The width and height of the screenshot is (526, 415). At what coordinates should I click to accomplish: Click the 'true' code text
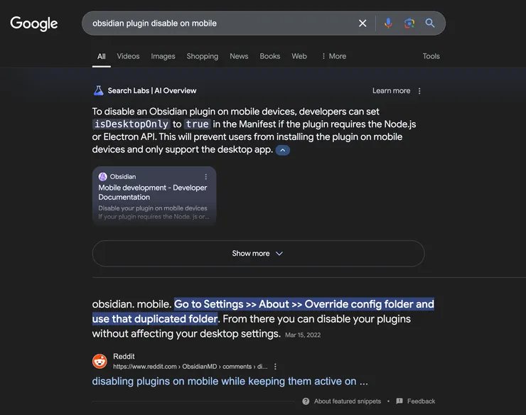click(x=198, y=124)
